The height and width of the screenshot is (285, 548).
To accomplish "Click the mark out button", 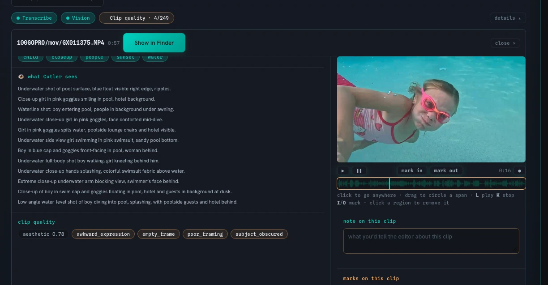I will click(x=446, y=170).
